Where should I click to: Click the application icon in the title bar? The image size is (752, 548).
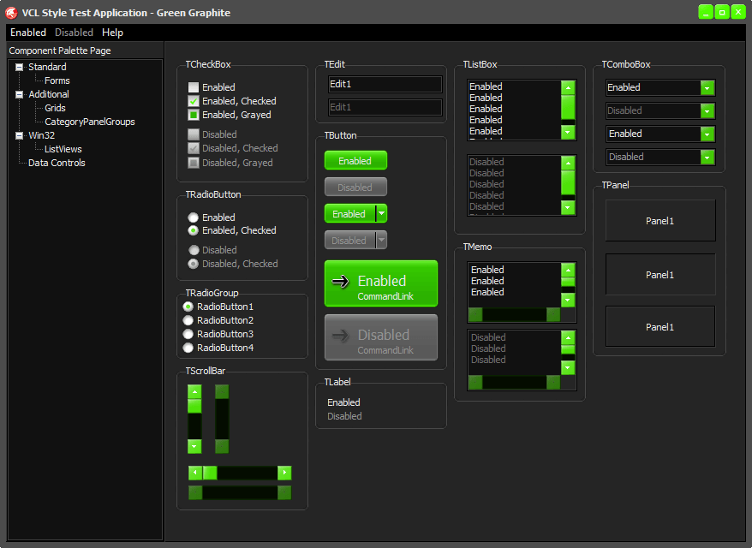point(12,12)
